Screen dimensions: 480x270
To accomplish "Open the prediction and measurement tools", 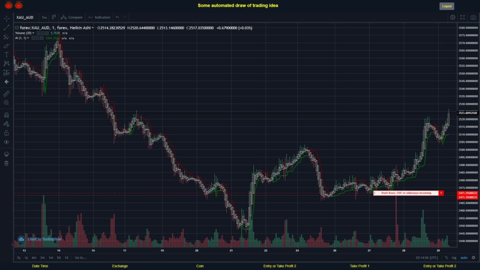I will pyautogui.click(x=7, y=73).
